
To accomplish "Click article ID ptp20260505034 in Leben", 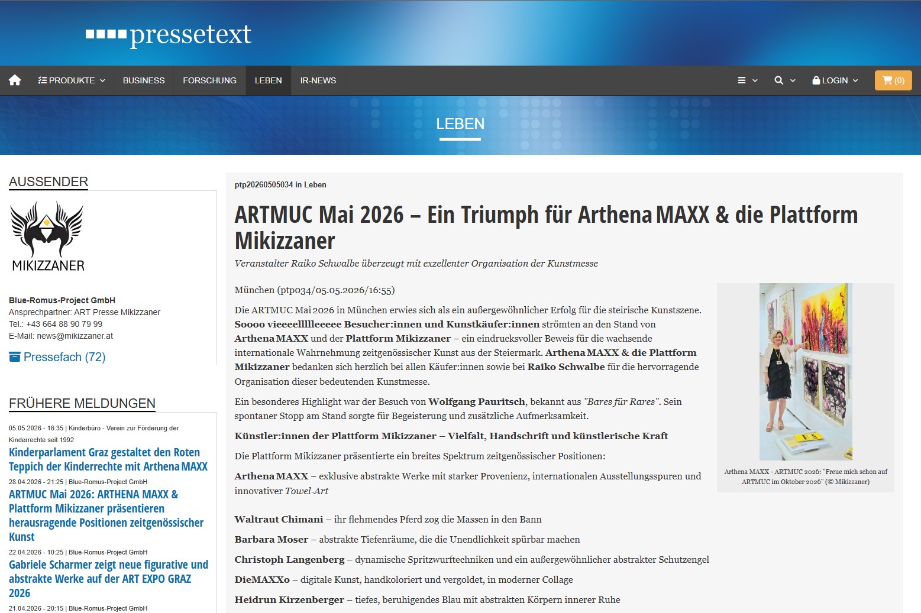I will 280,184.
